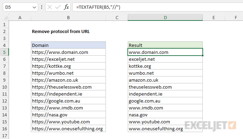Select result cell 'www.imdb.com'
Screen dimensions: 243x139
point(165,108)
